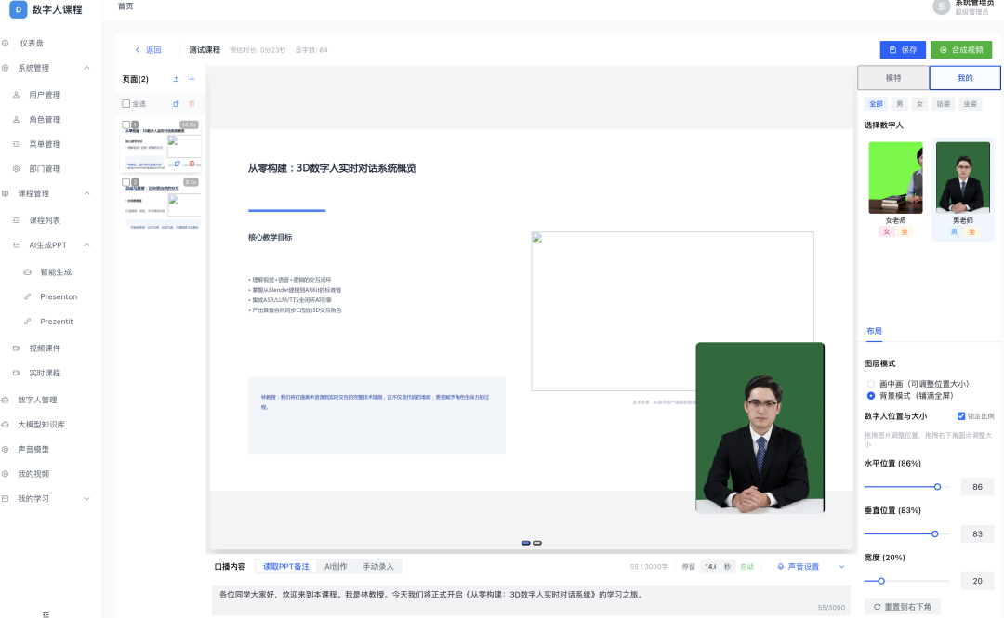The width and height of the screenshot is (1004, 618).
Task: Select 背景模式 layer mode radio
Action: click(871, 396)
